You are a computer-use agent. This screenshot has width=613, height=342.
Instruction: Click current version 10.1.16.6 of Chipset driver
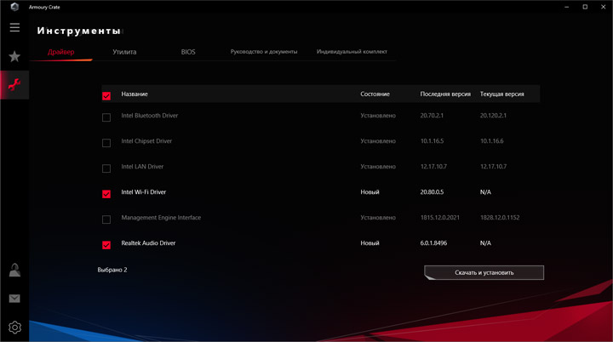pos(492,140)
